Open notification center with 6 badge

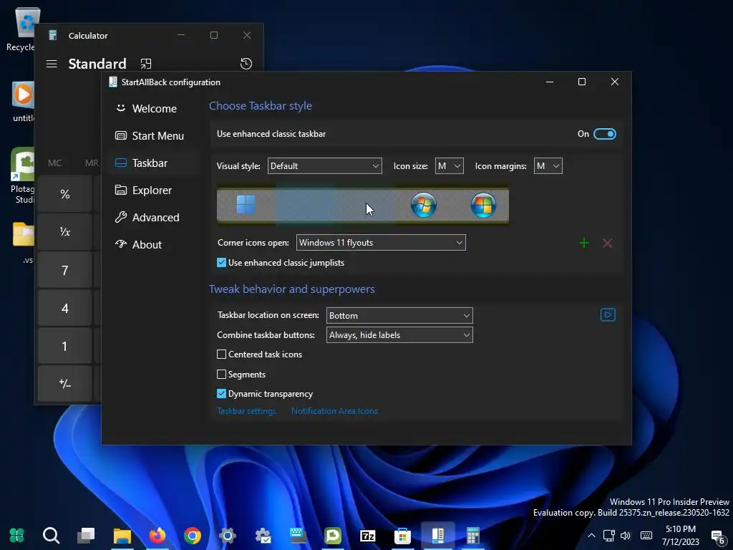point(717,536)
